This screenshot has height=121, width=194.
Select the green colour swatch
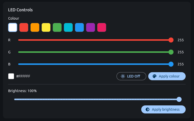coord(57,27)
